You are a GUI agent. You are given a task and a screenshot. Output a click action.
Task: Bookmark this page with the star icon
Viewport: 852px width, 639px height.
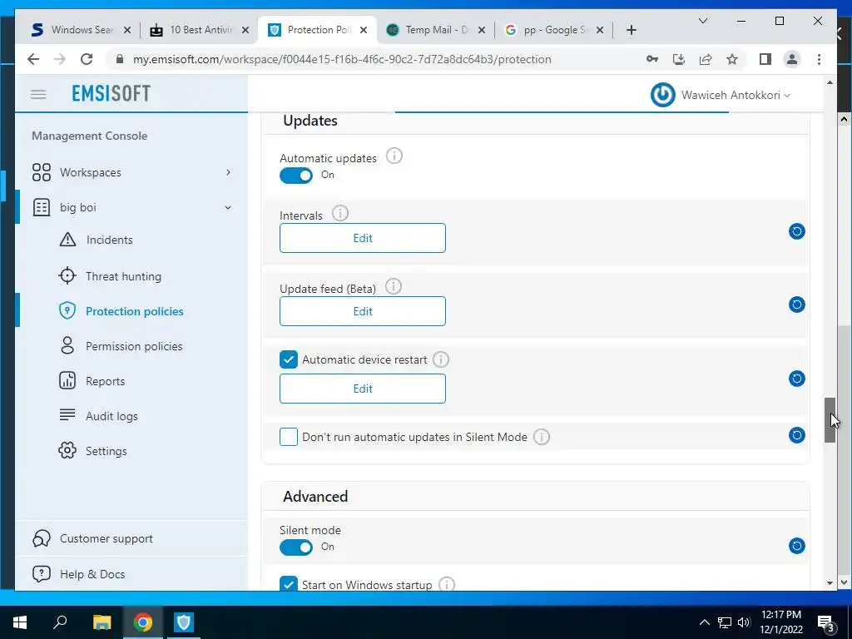(x=732, y=59)
